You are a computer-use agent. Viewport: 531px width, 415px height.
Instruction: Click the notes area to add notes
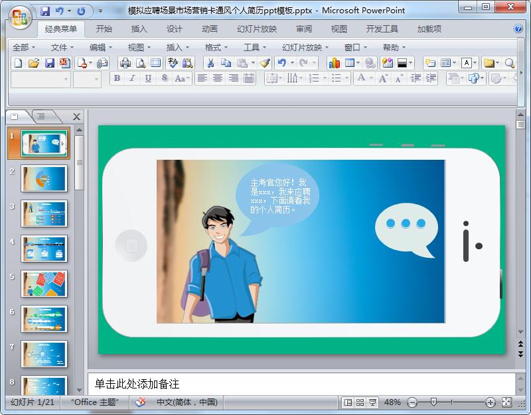pyautogui.click(x=301, y=384)
